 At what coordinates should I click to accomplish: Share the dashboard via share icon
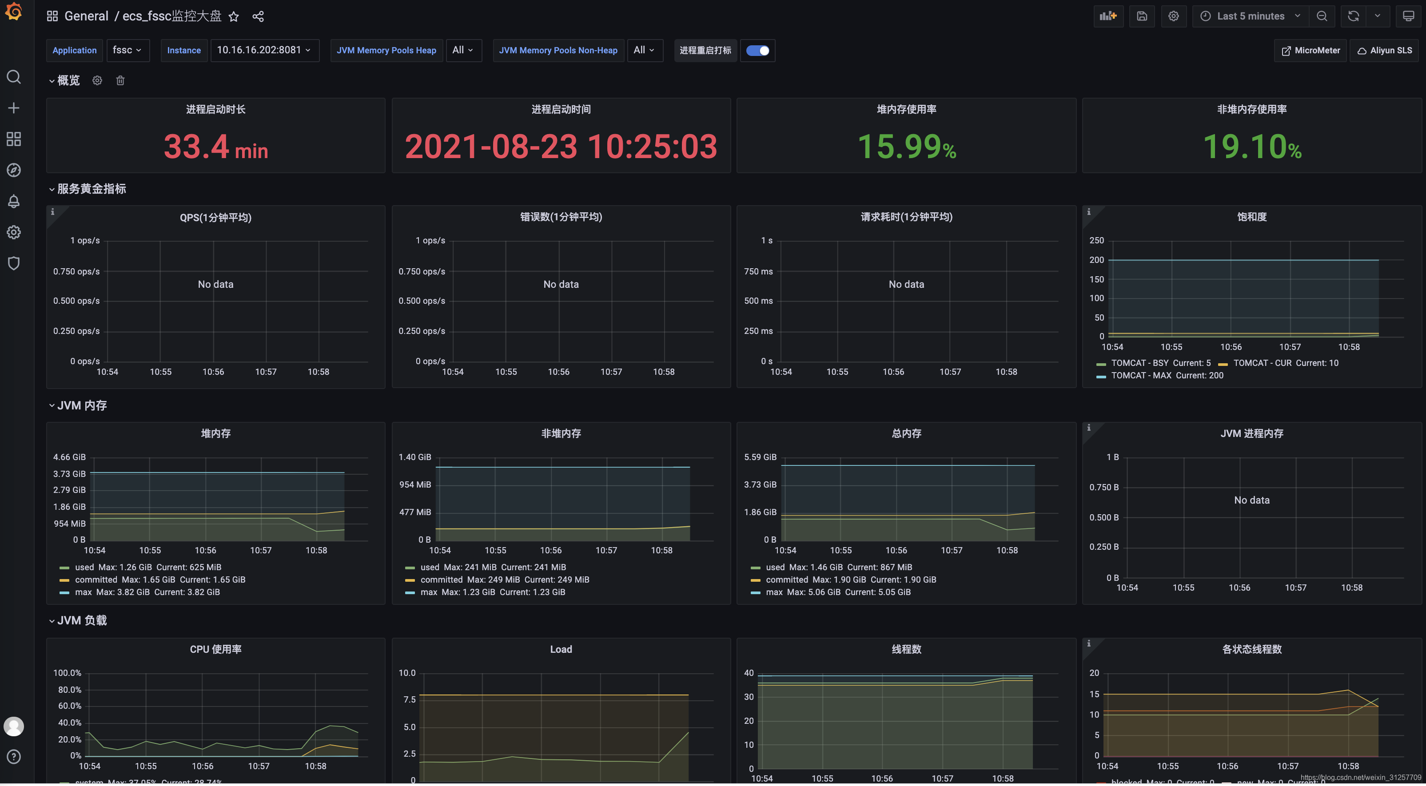(x=258, y=16)
